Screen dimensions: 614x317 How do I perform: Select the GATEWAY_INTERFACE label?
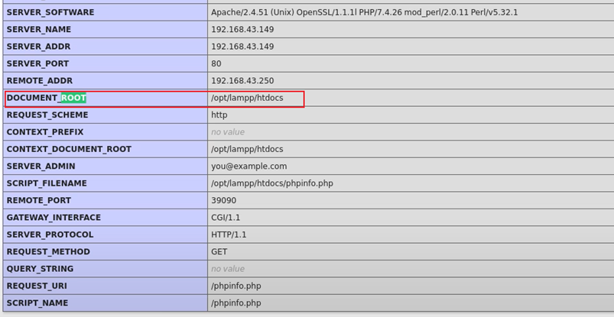tap(54, 217)
